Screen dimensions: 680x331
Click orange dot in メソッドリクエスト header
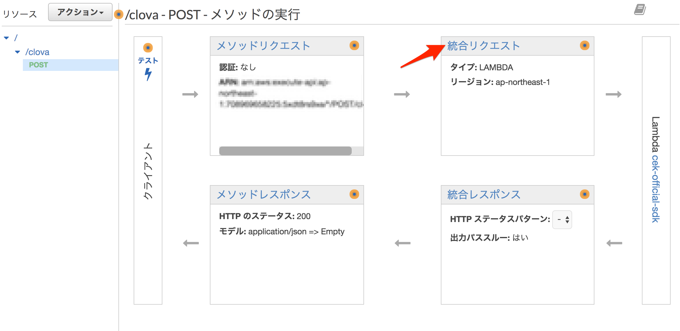[x=354, y=45]
